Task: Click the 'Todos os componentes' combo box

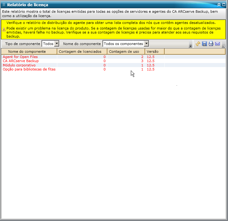Action: coord(126,44)
